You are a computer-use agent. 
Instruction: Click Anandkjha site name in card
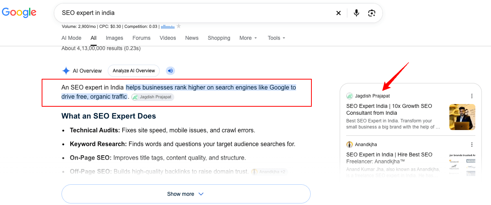pyautogui.click(x=366, y=145)
